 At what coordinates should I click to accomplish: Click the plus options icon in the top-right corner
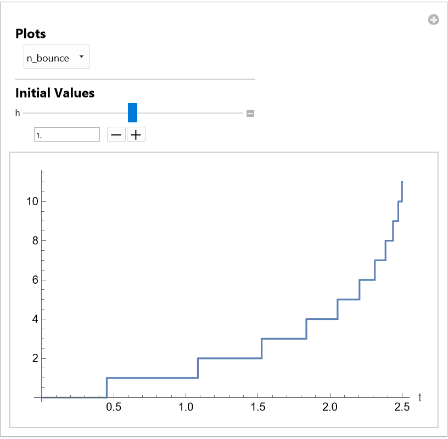click(434, 20)
